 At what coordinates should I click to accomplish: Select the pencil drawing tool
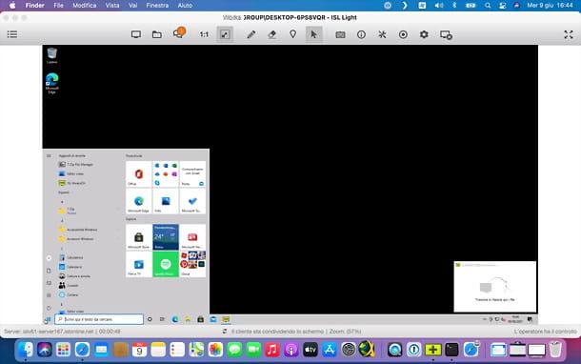pyautogui.click(x=251, y=34)
